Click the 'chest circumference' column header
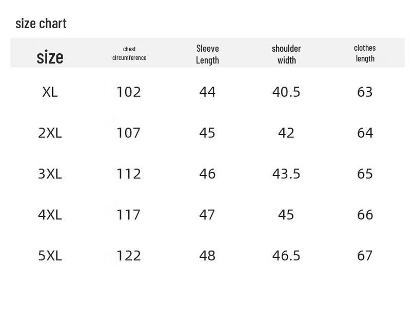The width and height of the screenshot is (415, 311). [129, 53]
